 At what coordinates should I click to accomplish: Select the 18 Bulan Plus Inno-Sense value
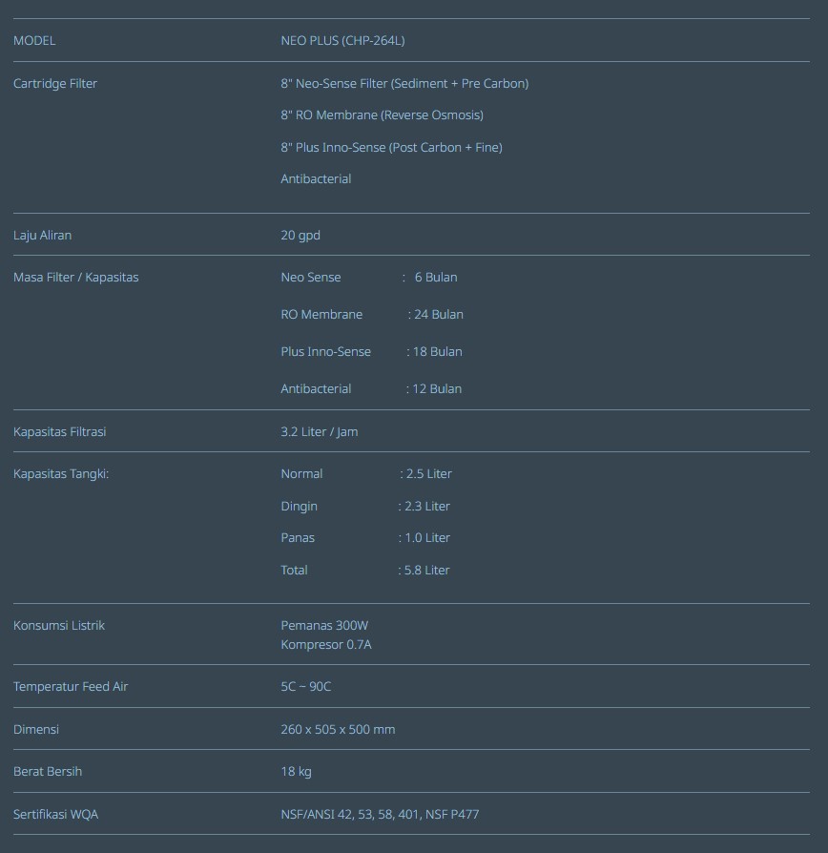coord(437,351)
